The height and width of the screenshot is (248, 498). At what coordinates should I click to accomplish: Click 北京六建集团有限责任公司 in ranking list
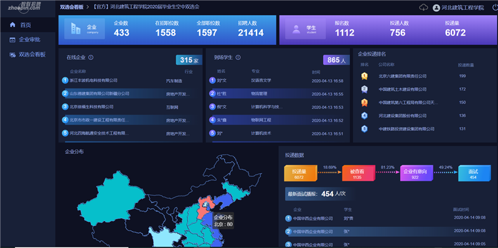tap(402, 76)
